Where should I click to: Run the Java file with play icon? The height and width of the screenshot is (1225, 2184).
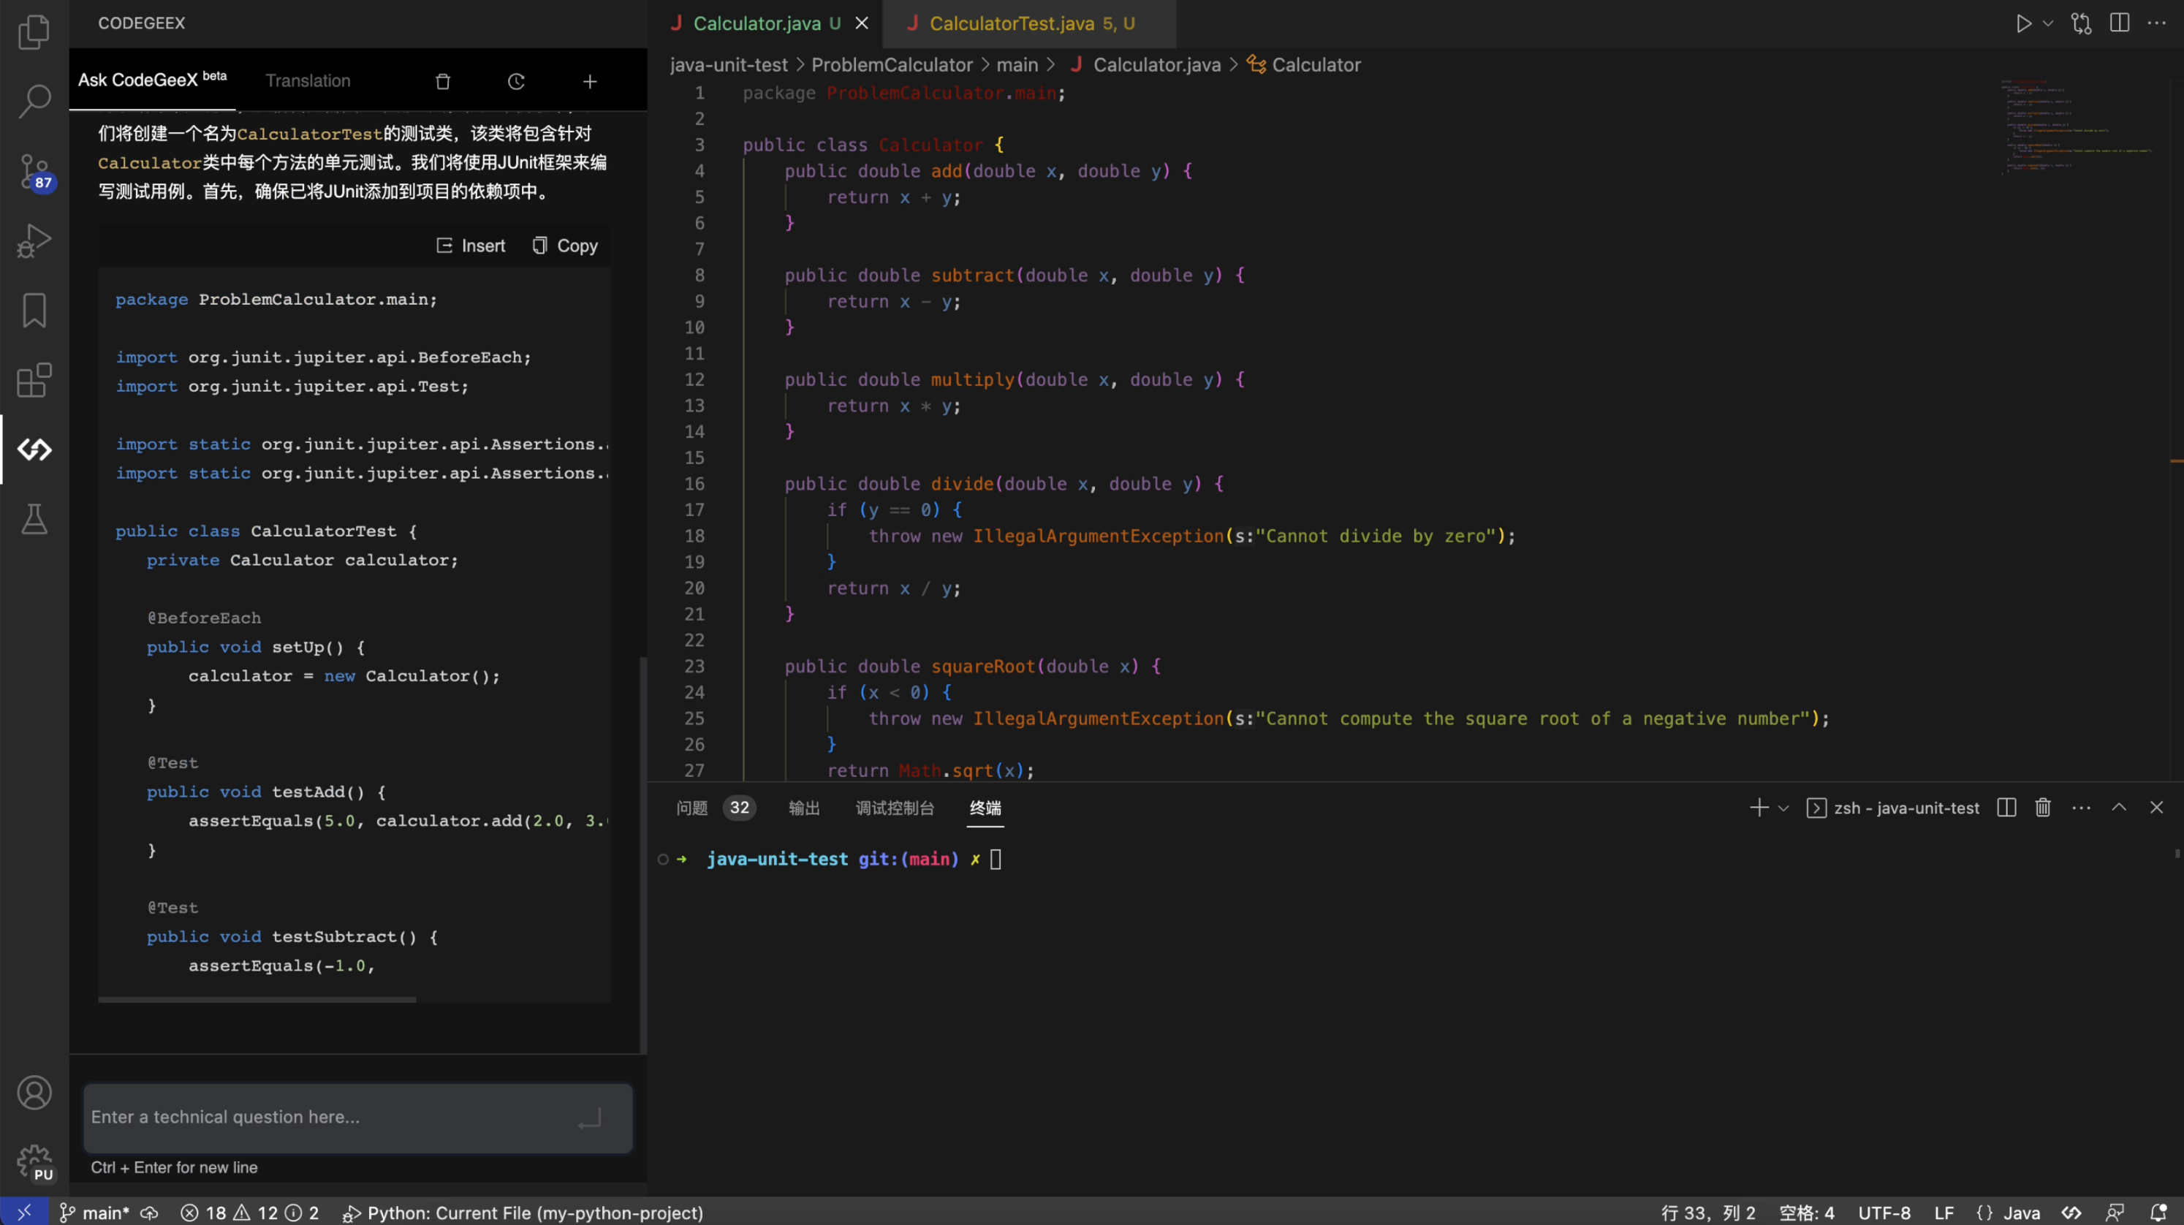2024,23
